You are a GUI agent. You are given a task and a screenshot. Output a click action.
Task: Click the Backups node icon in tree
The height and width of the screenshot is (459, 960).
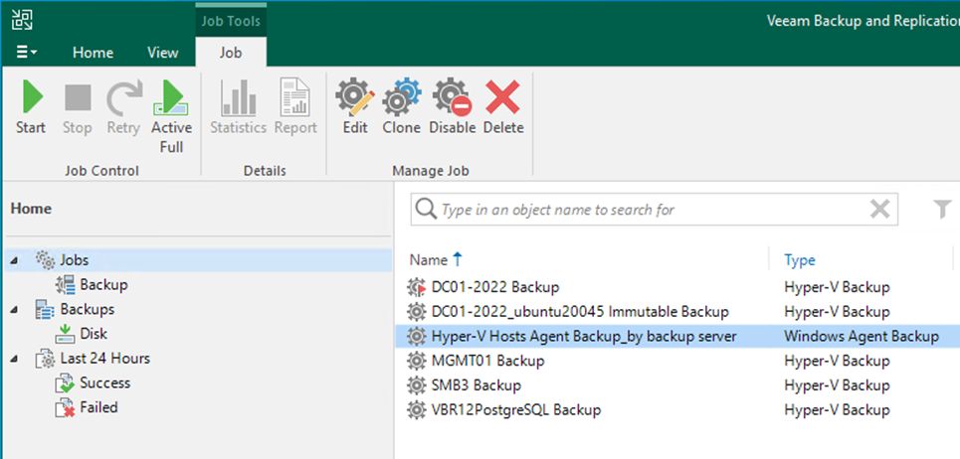(x=45, y=309)
